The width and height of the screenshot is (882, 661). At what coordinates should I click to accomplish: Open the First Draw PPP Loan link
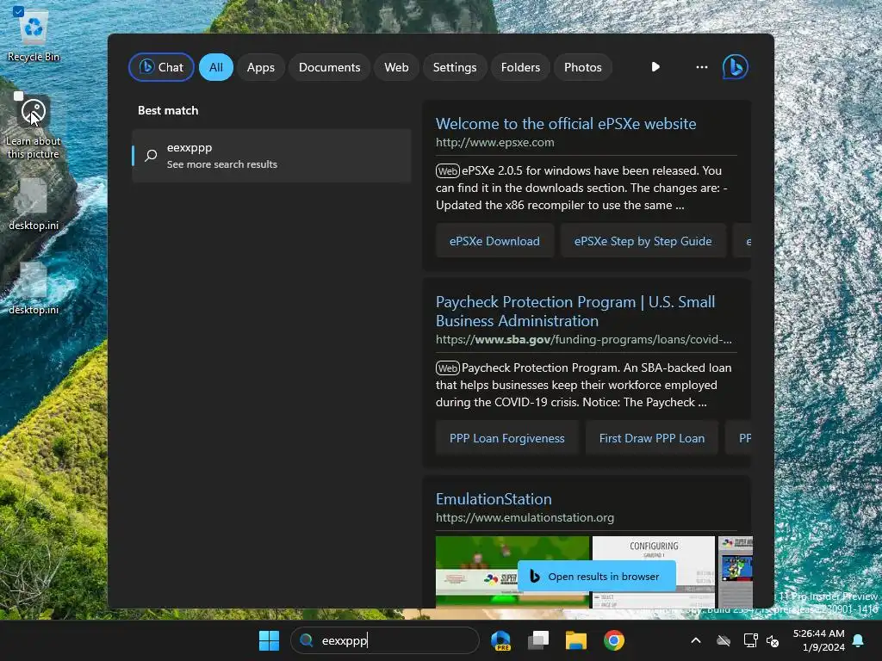pos(652,438)
